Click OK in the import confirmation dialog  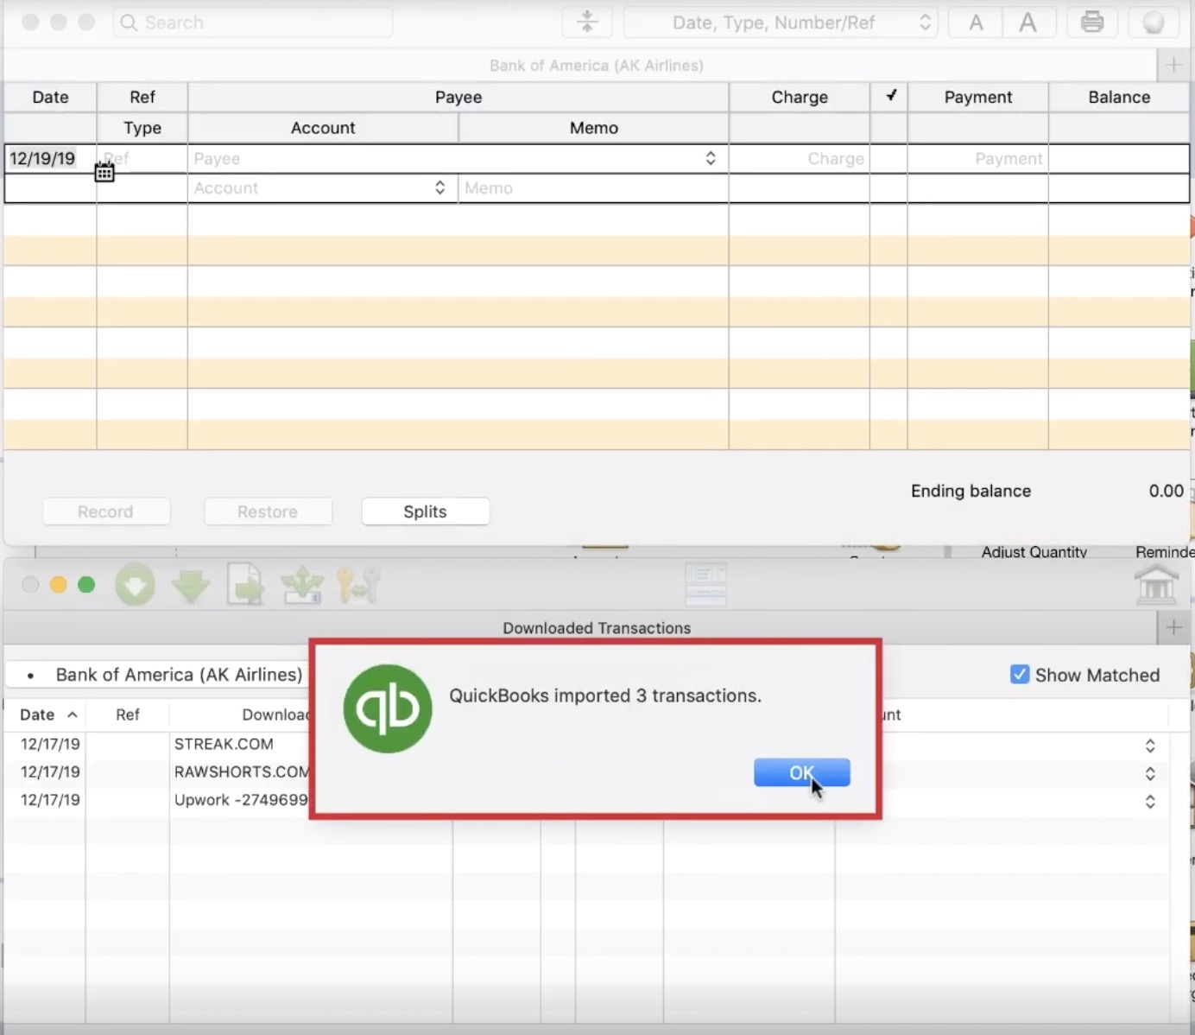[801, 772]
